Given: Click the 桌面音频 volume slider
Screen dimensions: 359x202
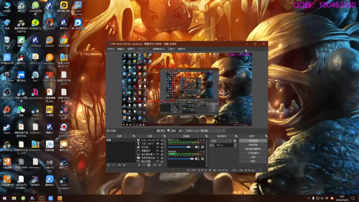Looking at the screenshot, I should pyautogui.click(x=181, y=159).
